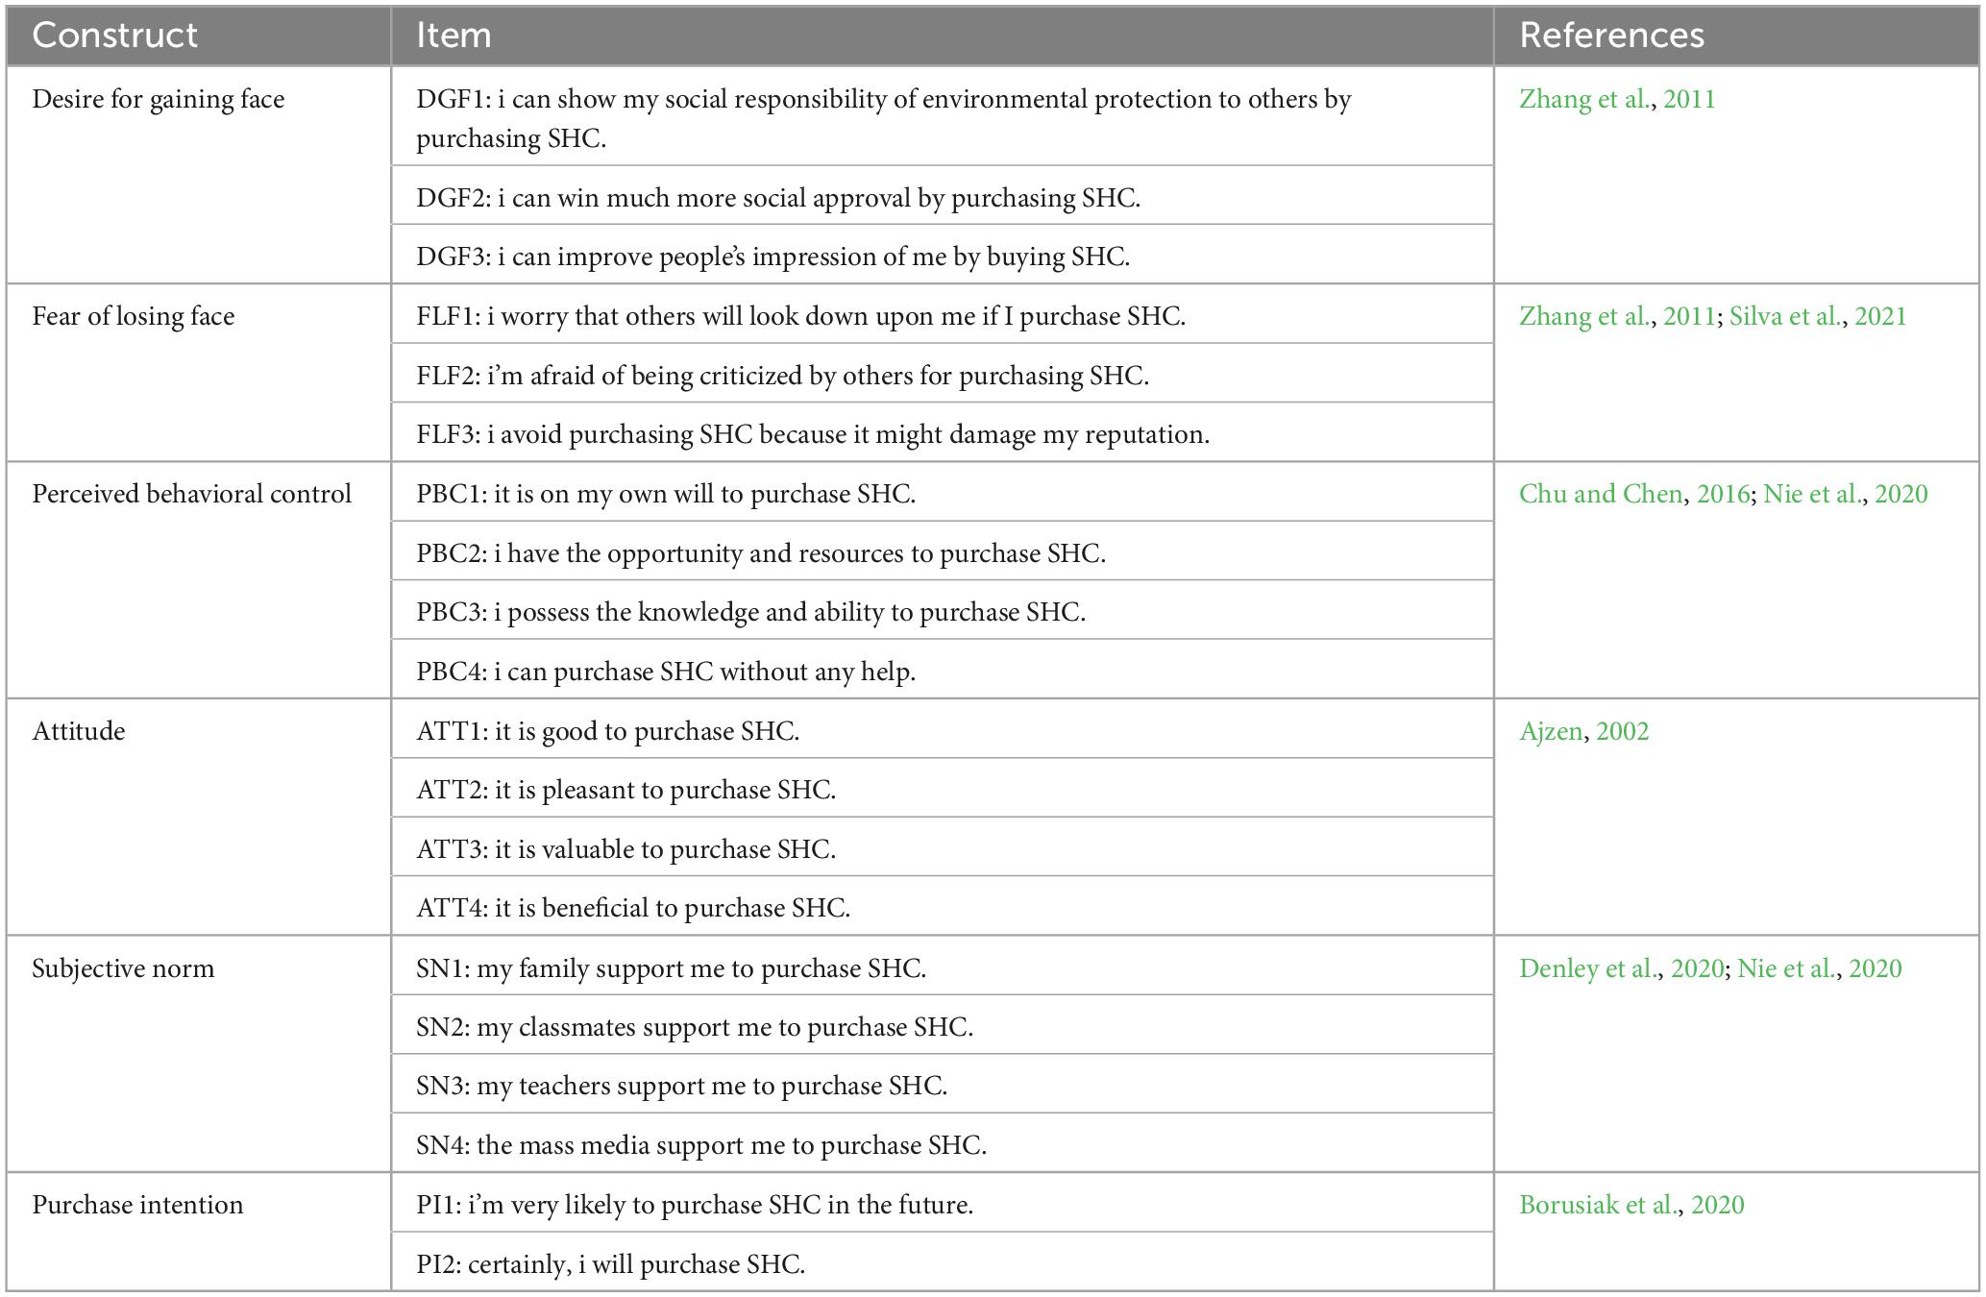Open the Zhang et al. reference for Desire for gaining face
This screenshot has width=1986, height=1297.
point(1583,100)
